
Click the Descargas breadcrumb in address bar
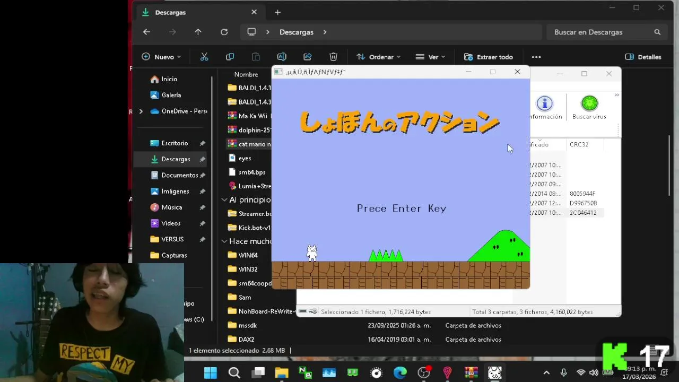point(297,32)
